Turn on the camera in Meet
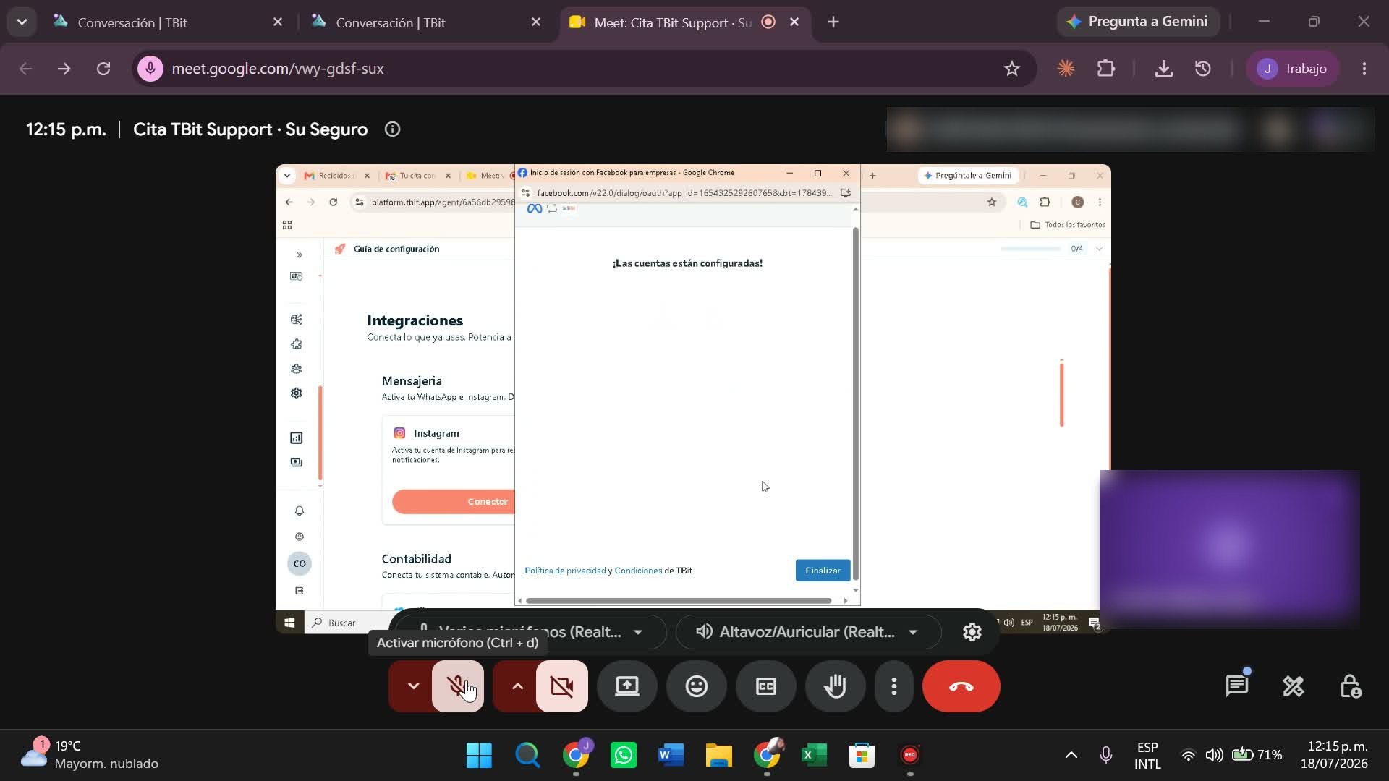 tap(562, 686)
